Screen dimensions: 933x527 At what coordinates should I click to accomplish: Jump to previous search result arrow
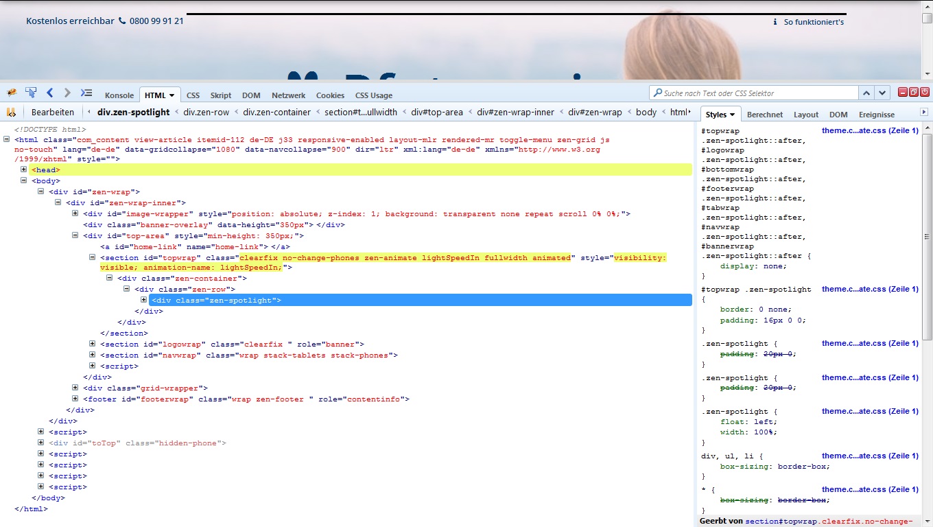[x=866, y=93]
